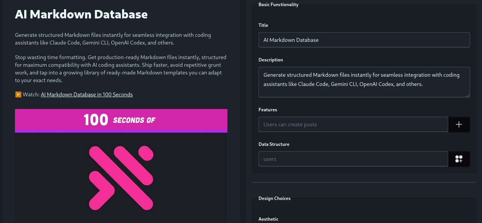Click the "Stop wasting time formatting" paragraph
Image resolution: width=482 pixels, height=223 pixels.
click(120, 69)
